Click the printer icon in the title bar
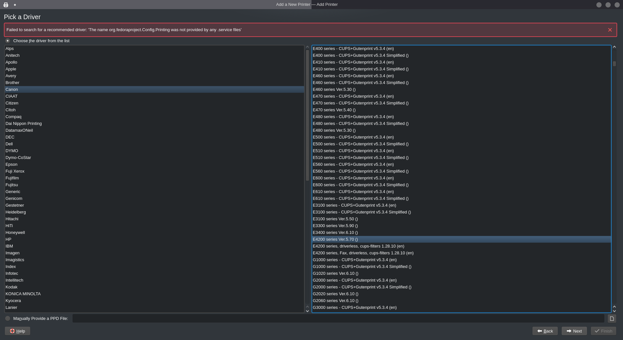 (x=6, y=5)
